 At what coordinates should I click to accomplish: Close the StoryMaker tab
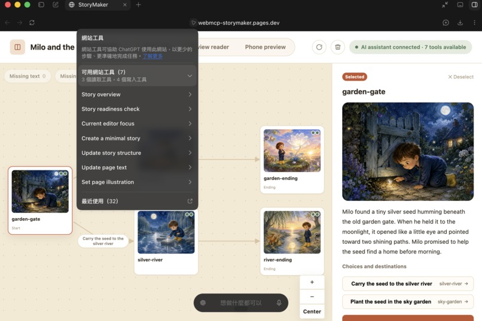(x=125, y=5)
